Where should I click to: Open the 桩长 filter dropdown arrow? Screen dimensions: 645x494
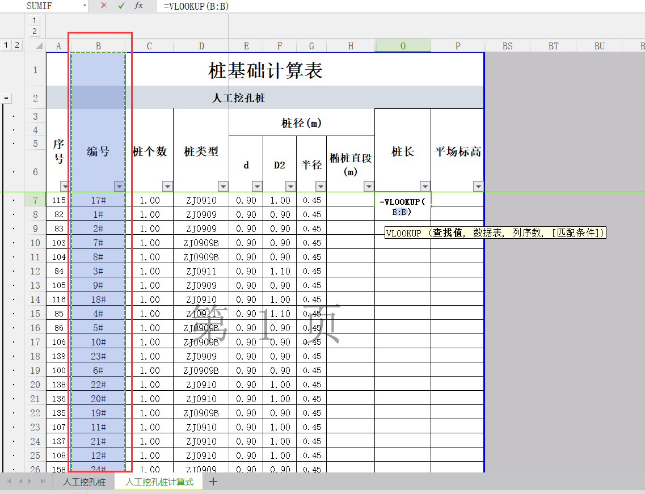[x=425, y=186]
